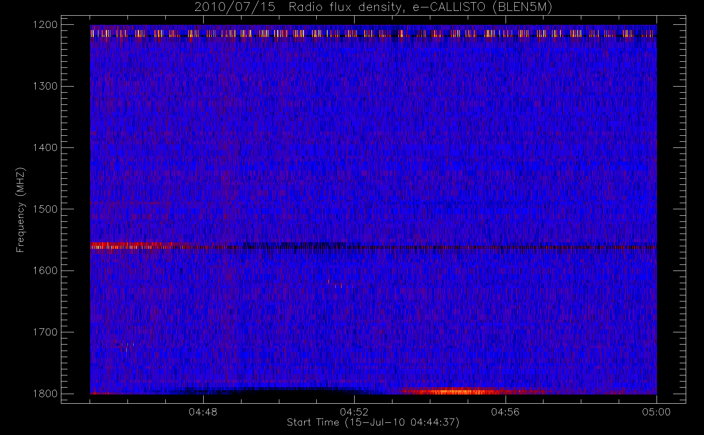Screen dimensions: 704x435
Task: Click the 1400 frequency tick label
Action: 45,148
